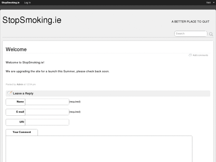216x162 pixels.
Task: Click the comment bubble icon beside Add comments
Action: click(x=190, y=55)
